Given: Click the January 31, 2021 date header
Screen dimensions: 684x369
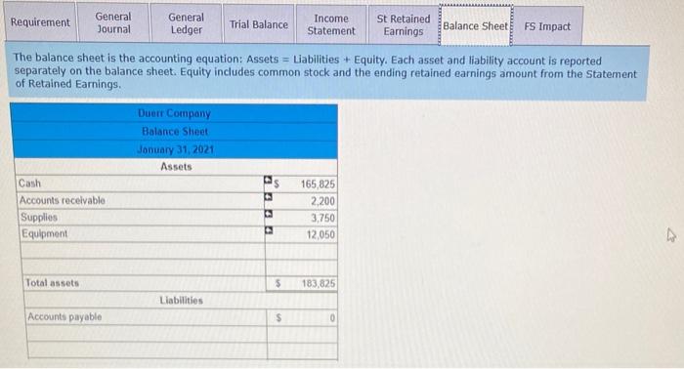Looking at the screenshot, I should click(x=175, y=149).
